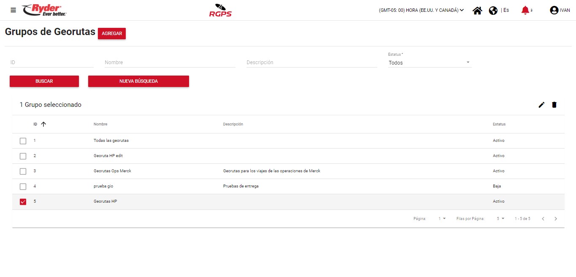Sort table by Estatus column header

pos(499,124)
